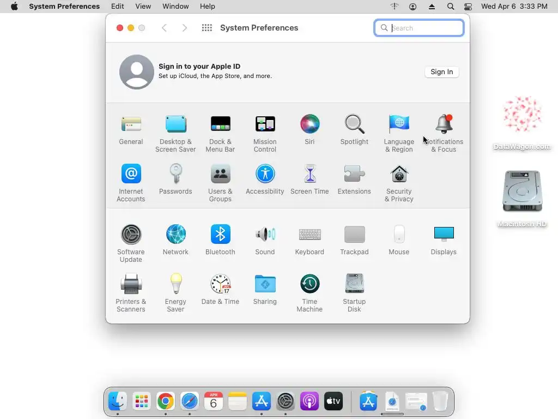Open Spotlight search in menu bar
Screen dimensions: 558x419
[x=451, y=7]
